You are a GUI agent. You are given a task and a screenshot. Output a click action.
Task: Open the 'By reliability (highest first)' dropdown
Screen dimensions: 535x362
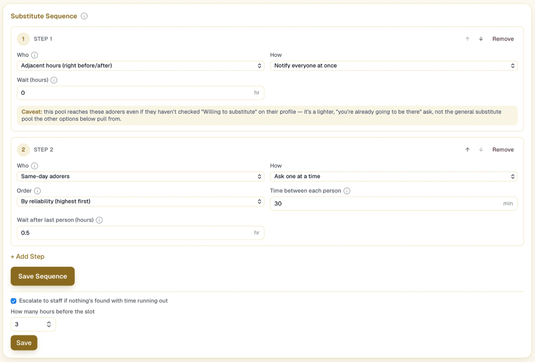(140, 202)
